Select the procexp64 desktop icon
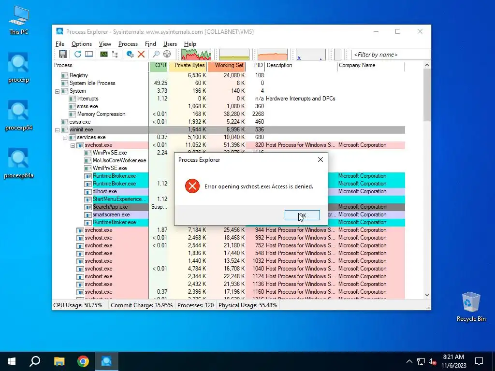Screen dimensions: 495x371 click(19, 115)
